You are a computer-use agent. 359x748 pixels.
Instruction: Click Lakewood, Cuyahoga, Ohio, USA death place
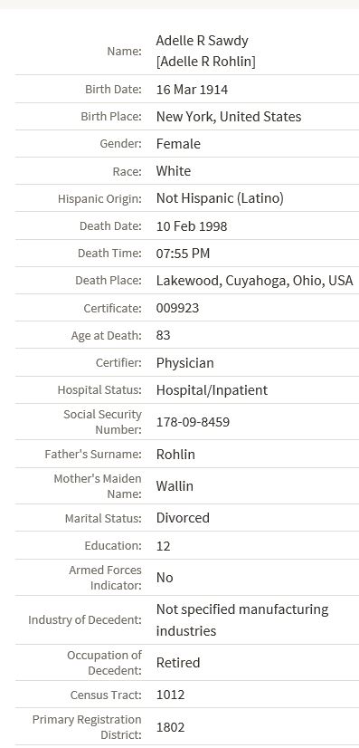[x=254, y=281]
